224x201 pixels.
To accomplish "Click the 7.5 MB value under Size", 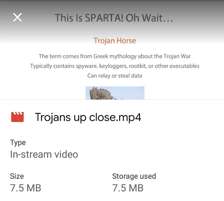I will coord(26,188).
